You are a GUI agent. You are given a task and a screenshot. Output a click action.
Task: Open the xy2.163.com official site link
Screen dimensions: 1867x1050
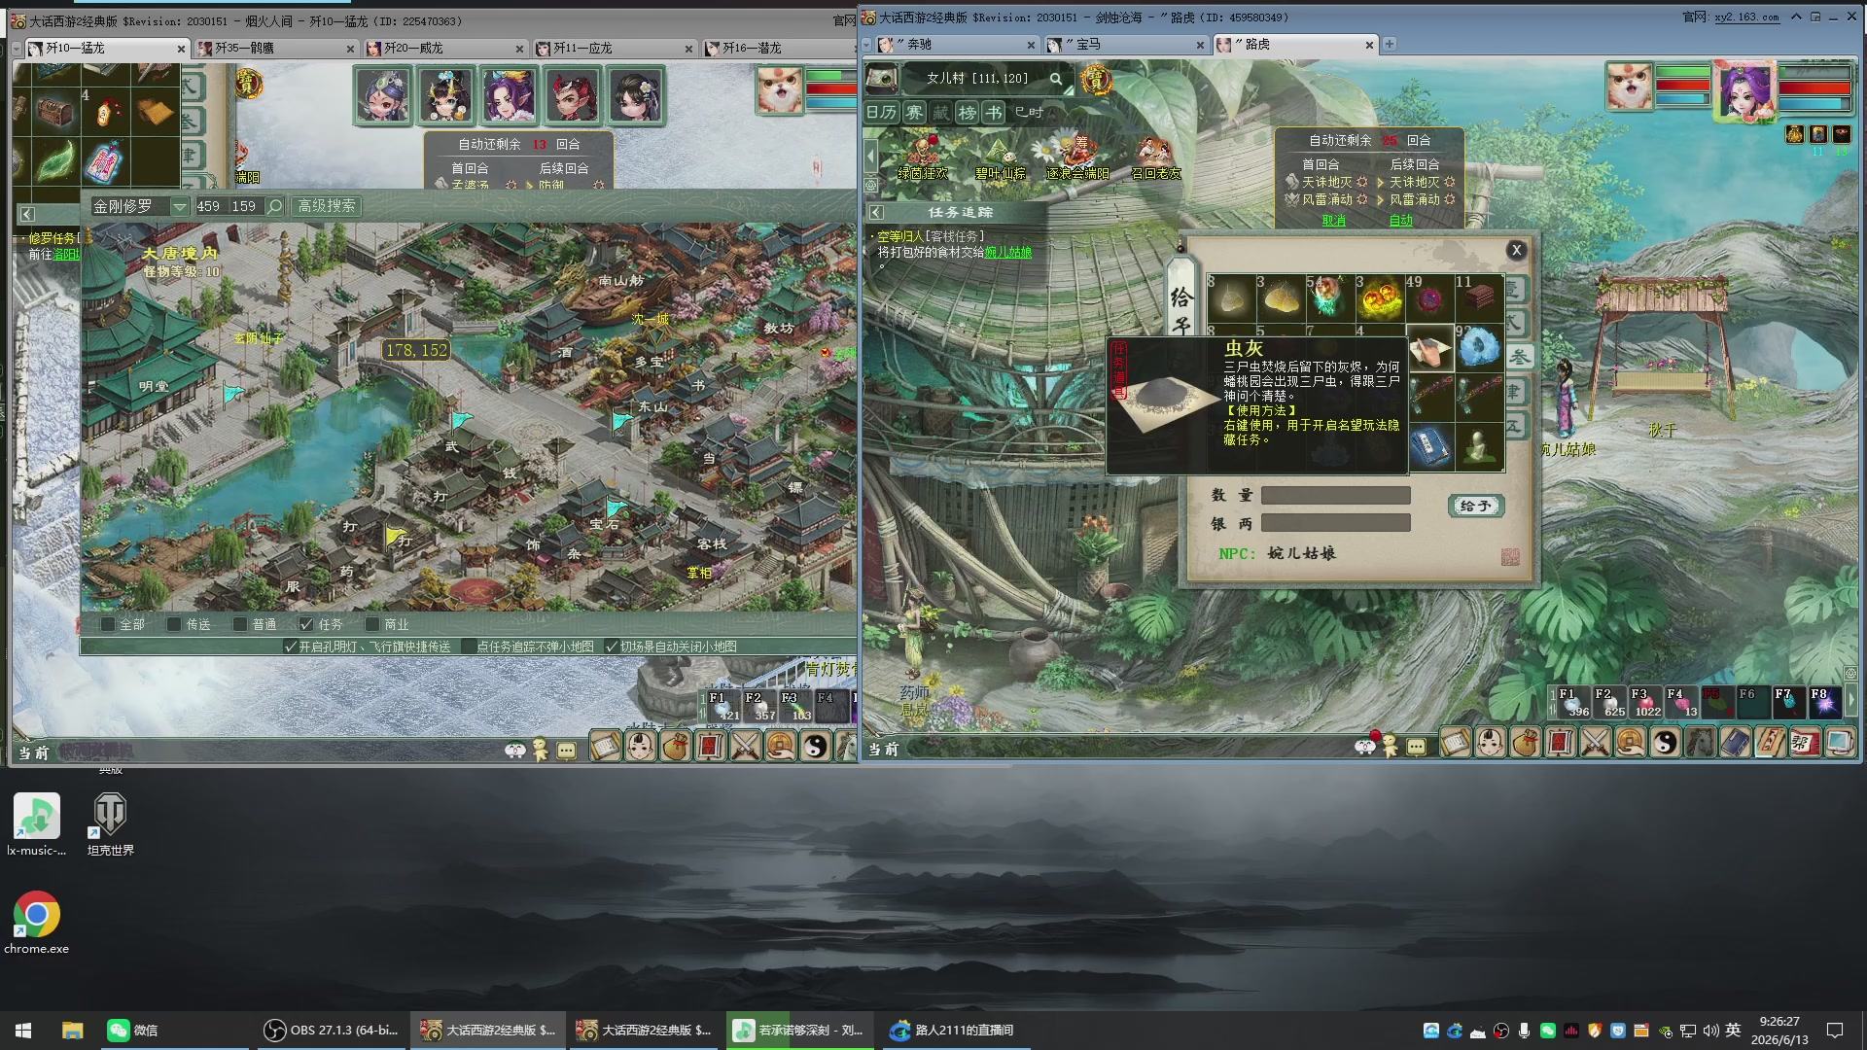(1746, 17)
